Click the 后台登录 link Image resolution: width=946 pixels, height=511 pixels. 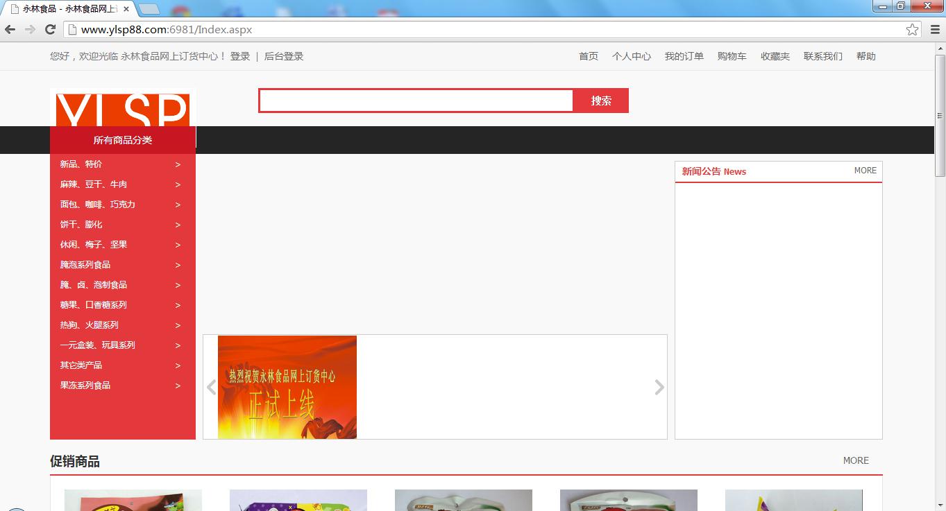[x=284, y=56]
